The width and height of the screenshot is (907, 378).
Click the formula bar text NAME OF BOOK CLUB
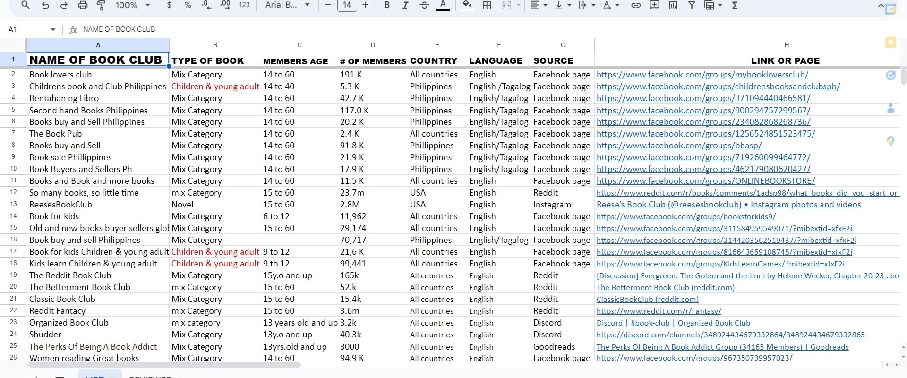tap(119, 29)
